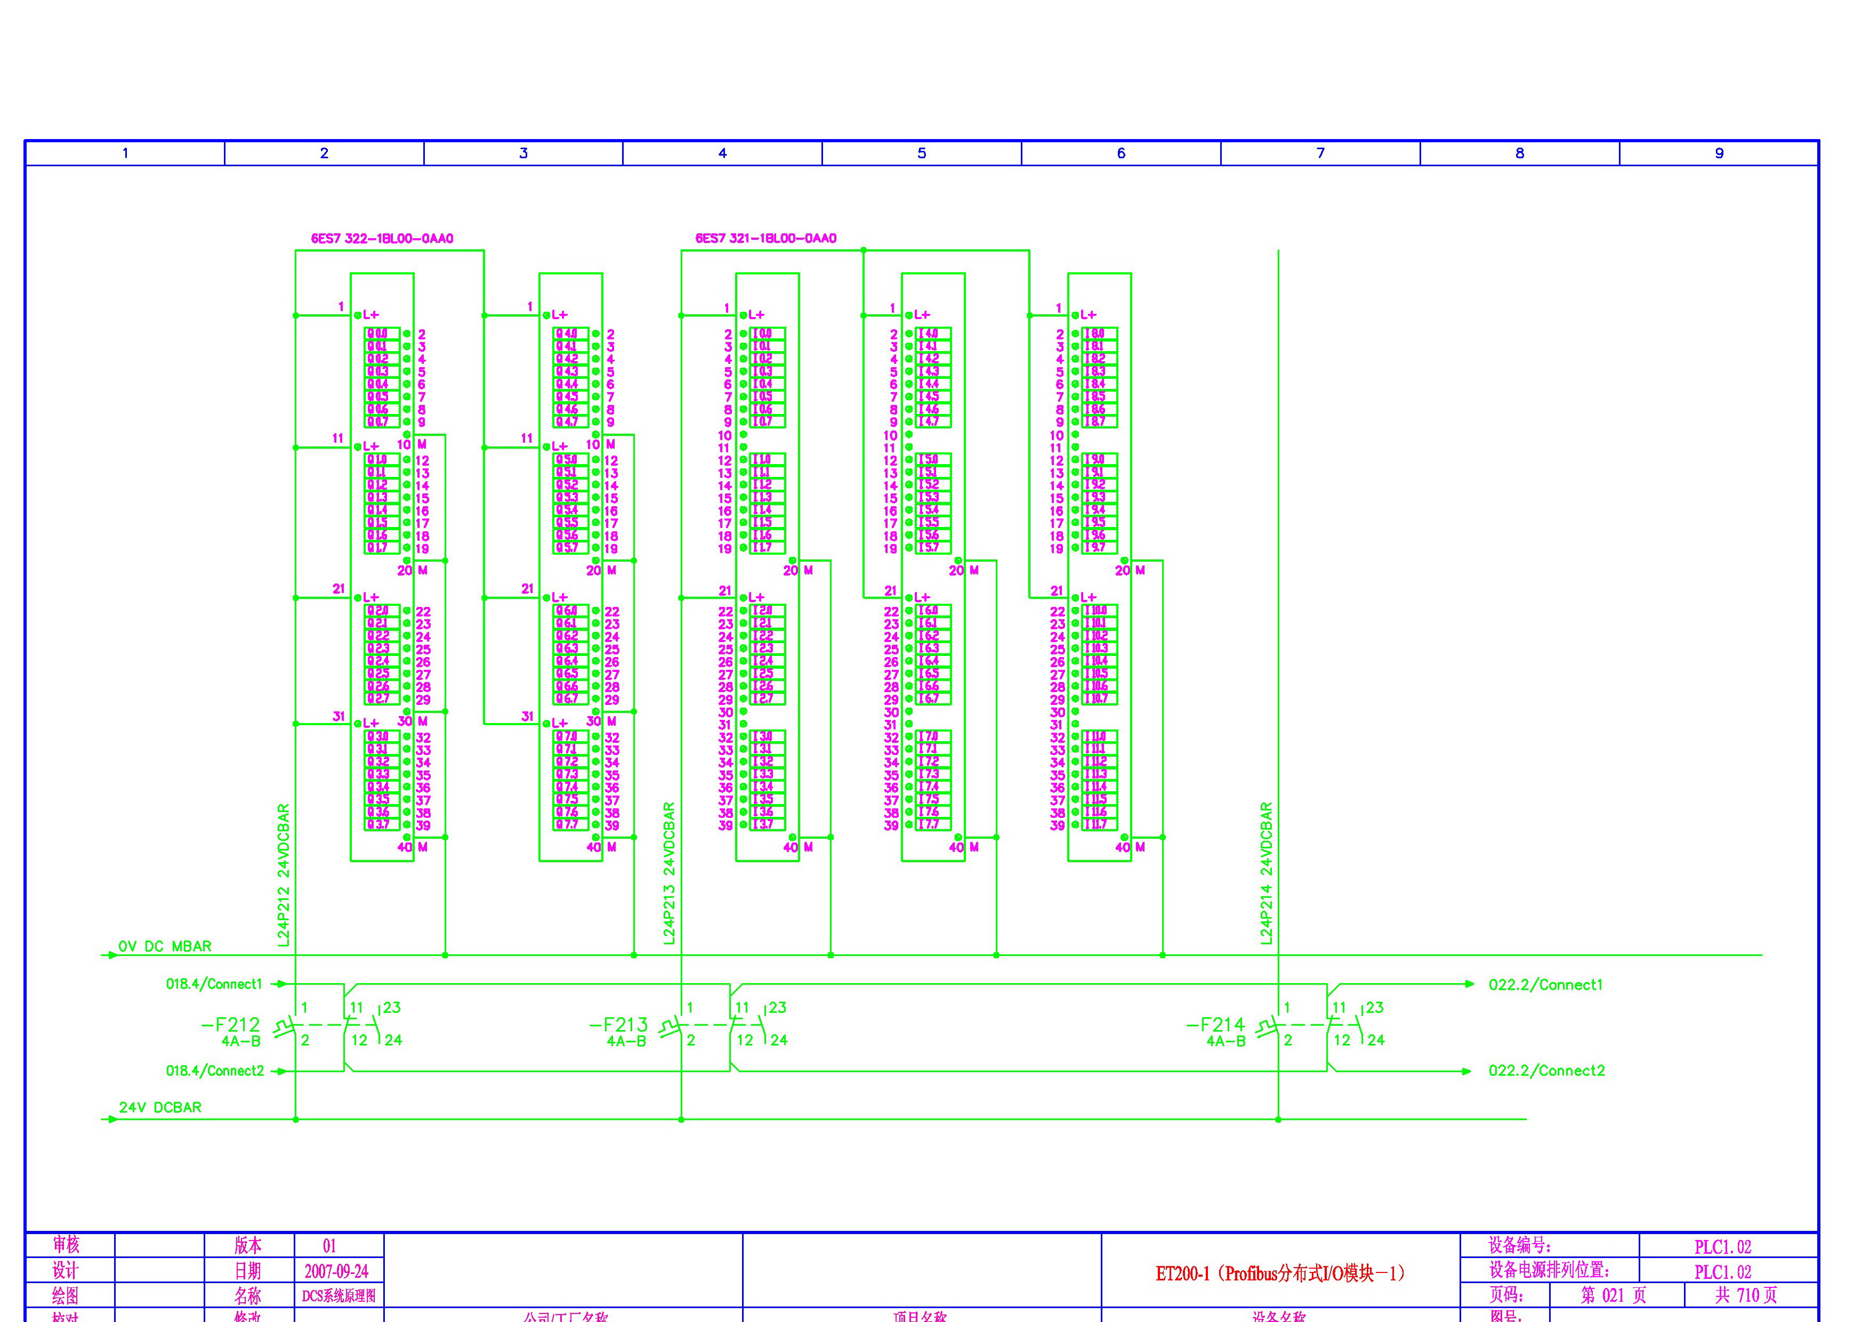Select column header 5 in grid ruler
This screenshot has height=1322, width=1870.
(921, 153)
